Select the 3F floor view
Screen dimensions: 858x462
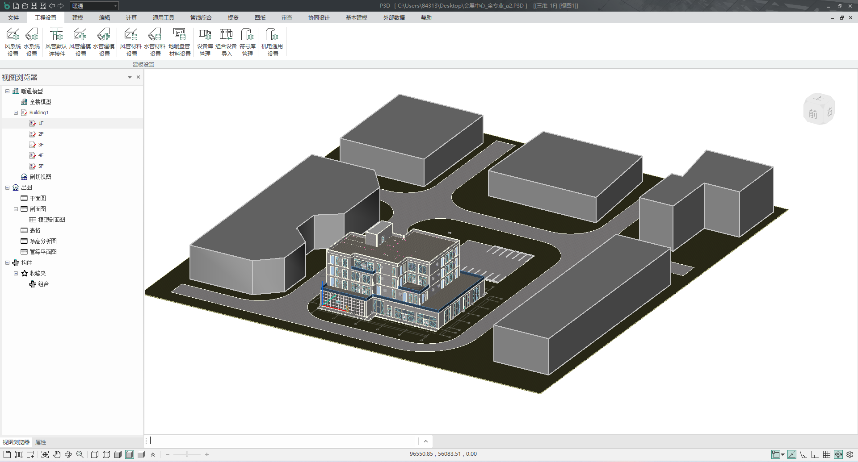[41, 145]
